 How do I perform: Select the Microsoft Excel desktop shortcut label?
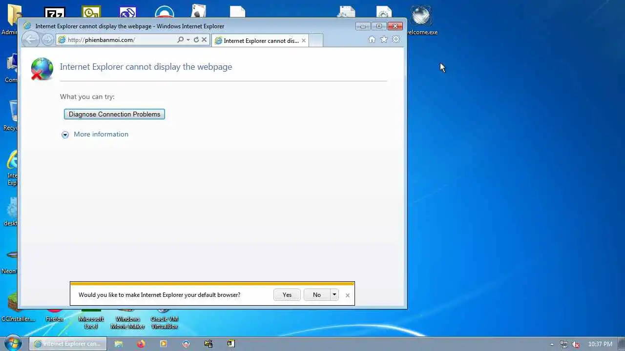point(91,323)
